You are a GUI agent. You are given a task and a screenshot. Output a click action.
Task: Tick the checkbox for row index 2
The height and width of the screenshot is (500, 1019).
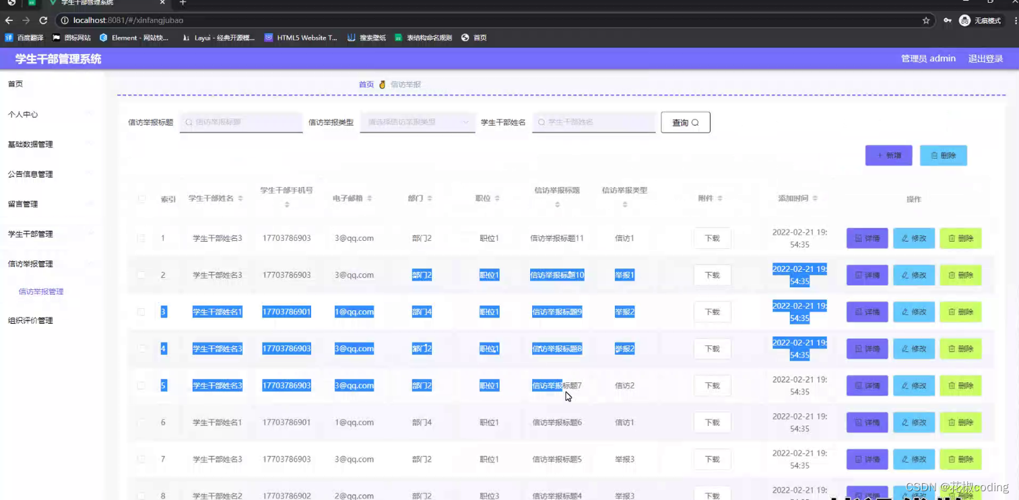tap(141, 275)
